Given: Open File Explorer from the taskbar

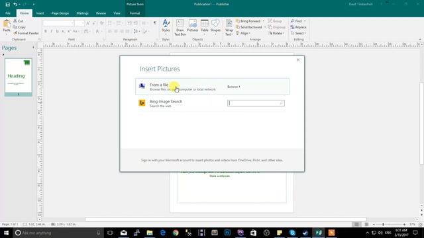Looking at the screenshot, I should pos(150,233).
